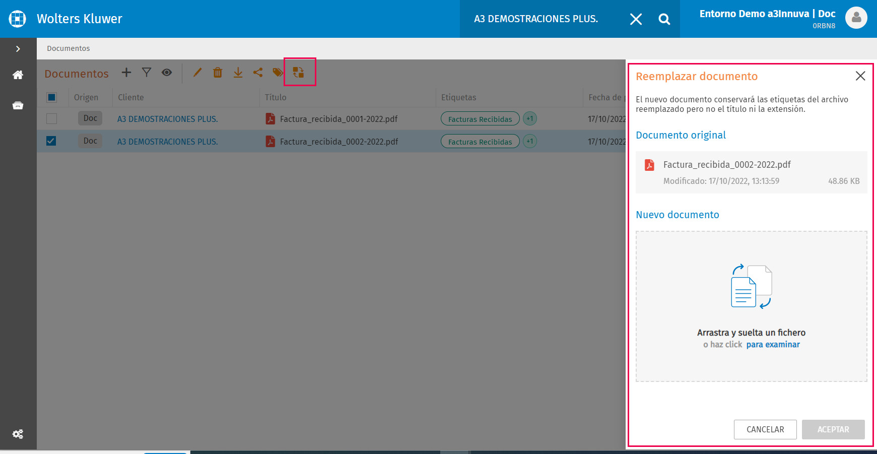Click the replace document toolbar icon
Screen dimensions: 877x454
point(299,73)
